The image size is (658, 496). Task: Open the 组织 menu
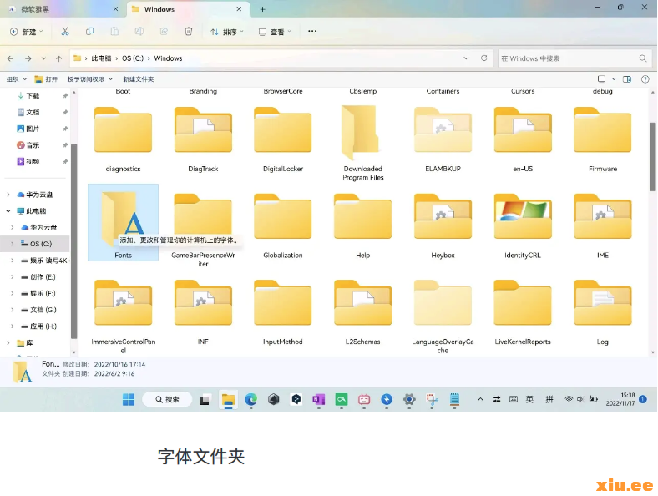click(15, 79)
